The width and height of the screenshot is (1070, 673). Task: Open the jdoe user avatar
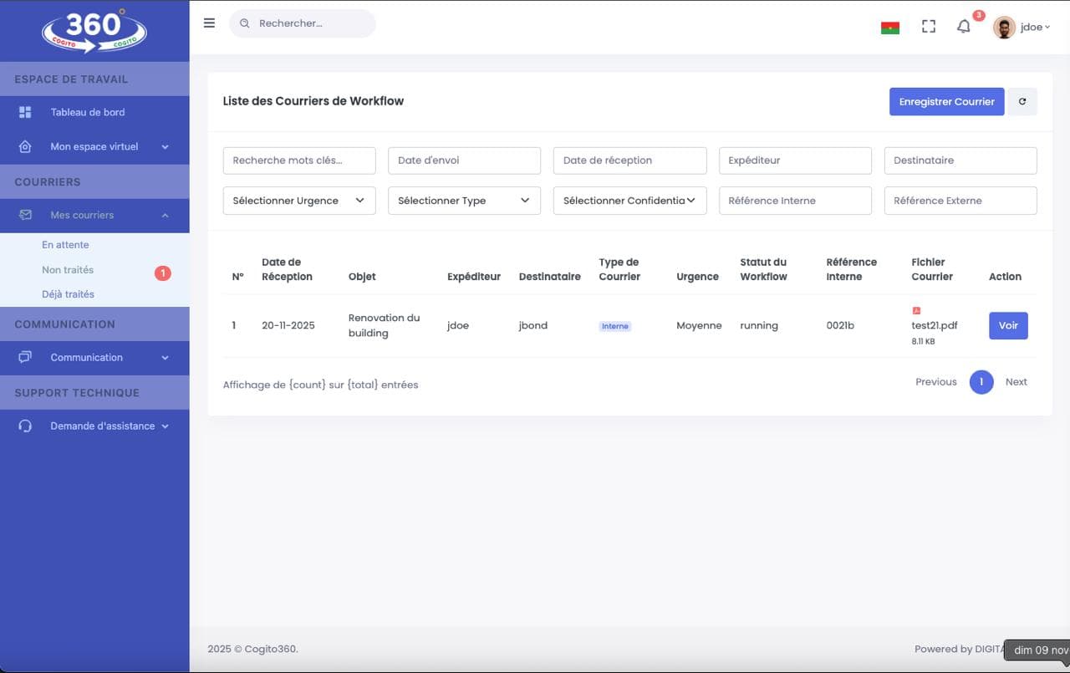(x=1004, y=28)
